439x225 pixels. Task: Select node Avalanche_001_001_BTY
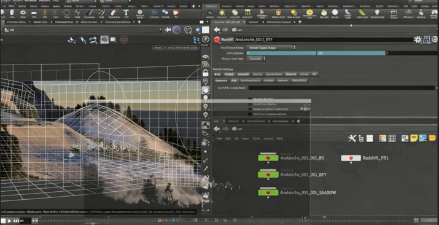(268, 175)
